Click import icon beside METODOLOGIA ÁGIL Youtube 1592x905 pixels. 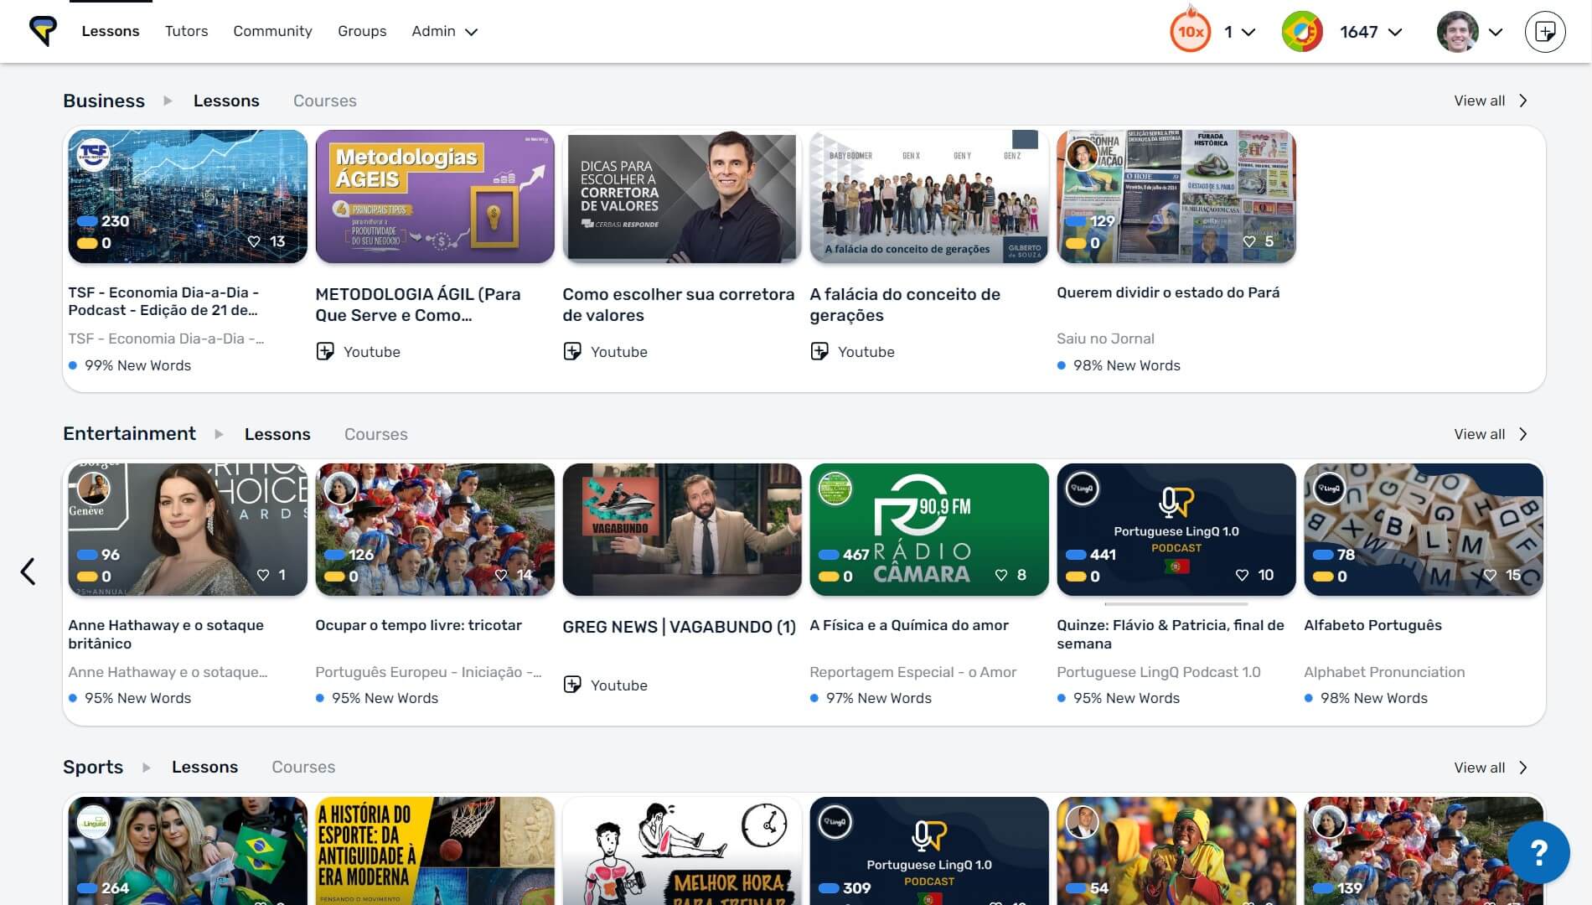(325, 351)
